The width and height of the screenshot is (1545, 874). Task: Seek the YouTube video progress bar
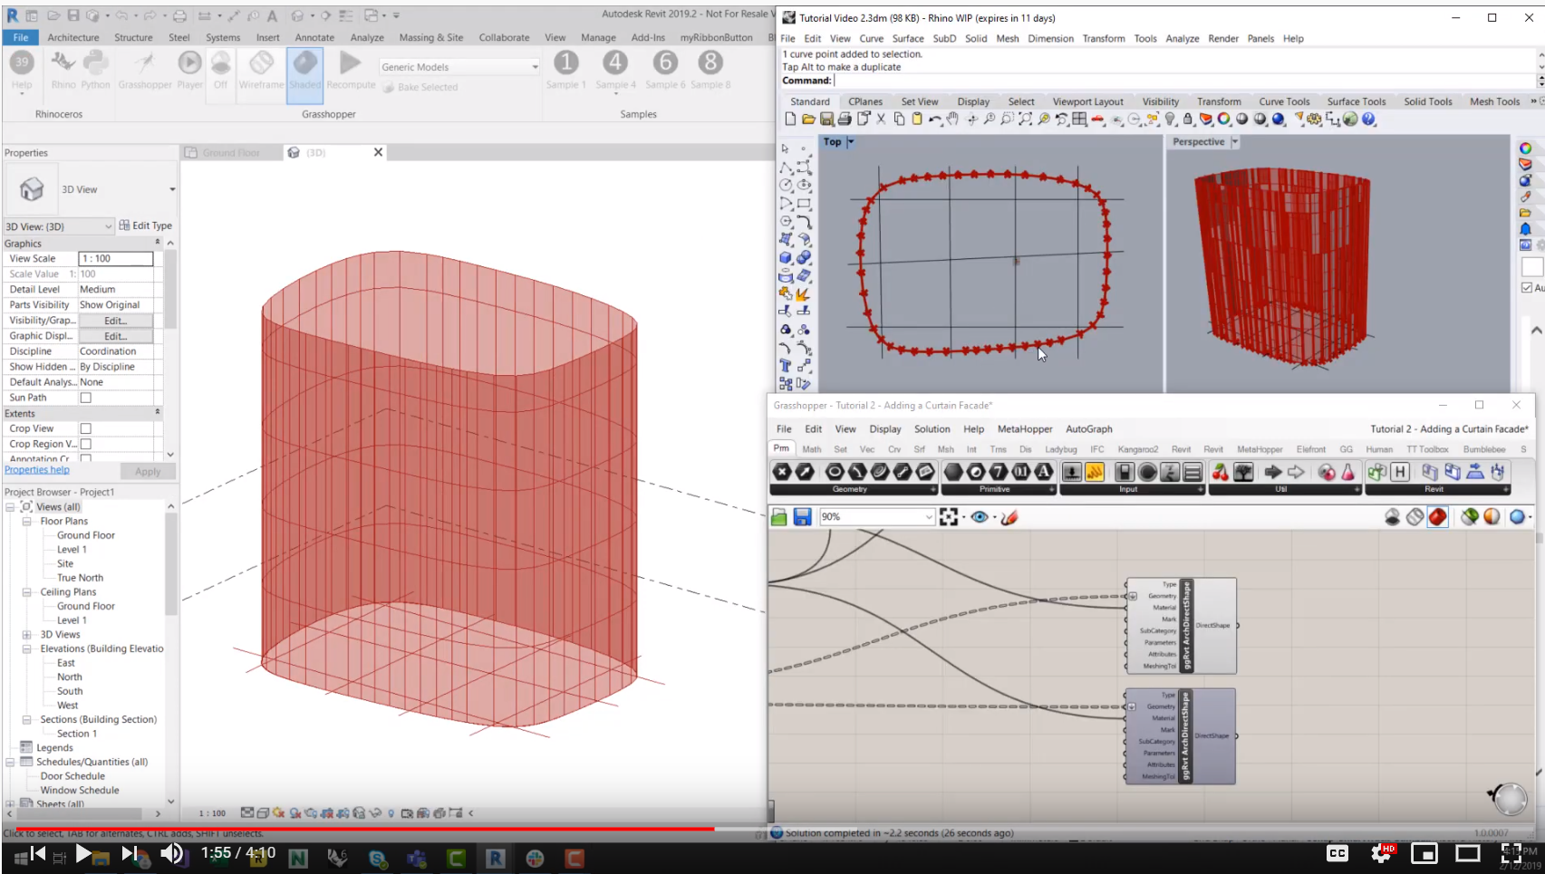tap(772, 828)
